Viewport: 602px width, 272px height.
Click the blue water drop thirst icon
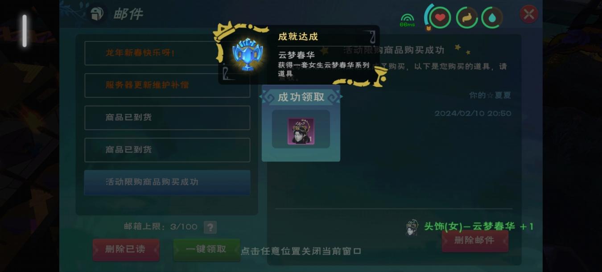pyautogui.click(x=492, y=18)
